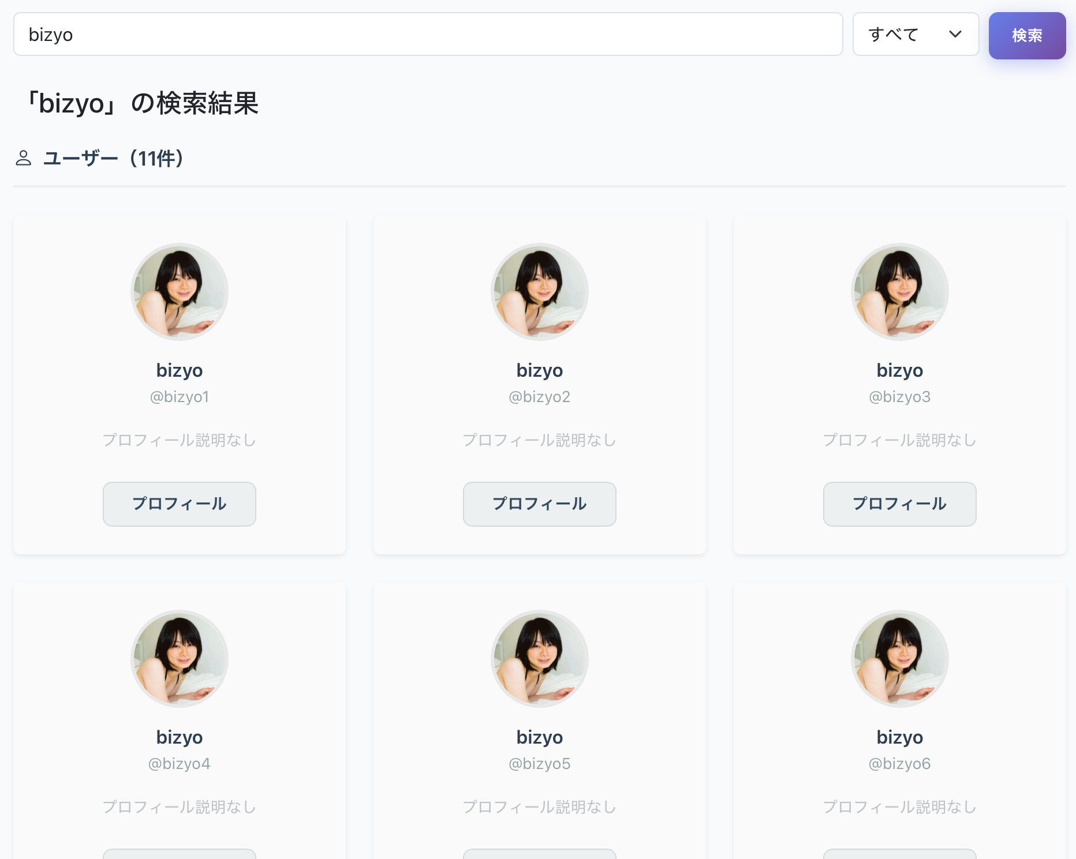The height and width of the screenshot is (859, 1076).
Task: Click the avatar image of @bizyo1
Action: click(x=180, y=292)
